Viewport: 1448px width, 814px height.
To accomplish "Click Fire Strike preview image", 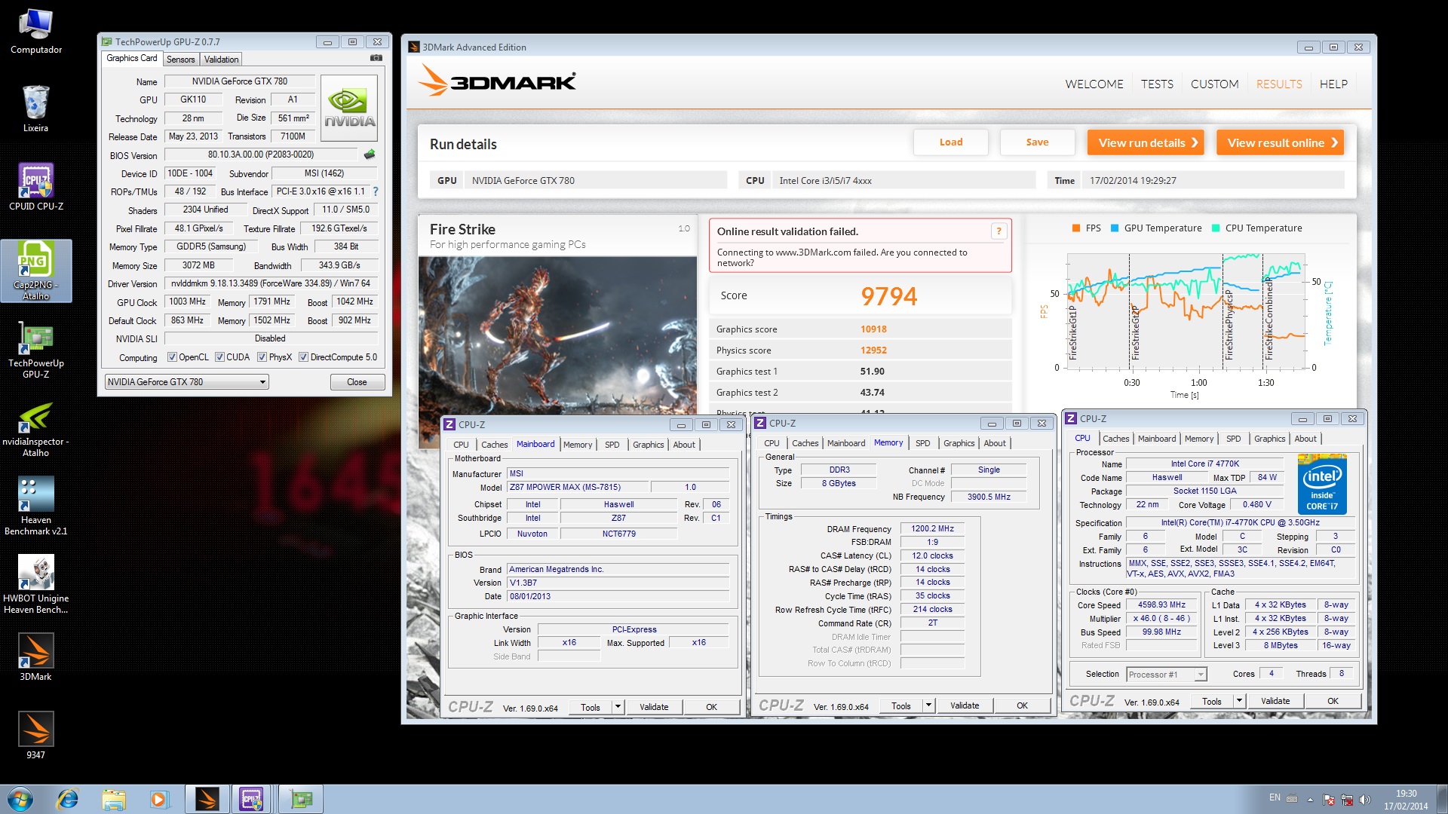I will [557, 335].
